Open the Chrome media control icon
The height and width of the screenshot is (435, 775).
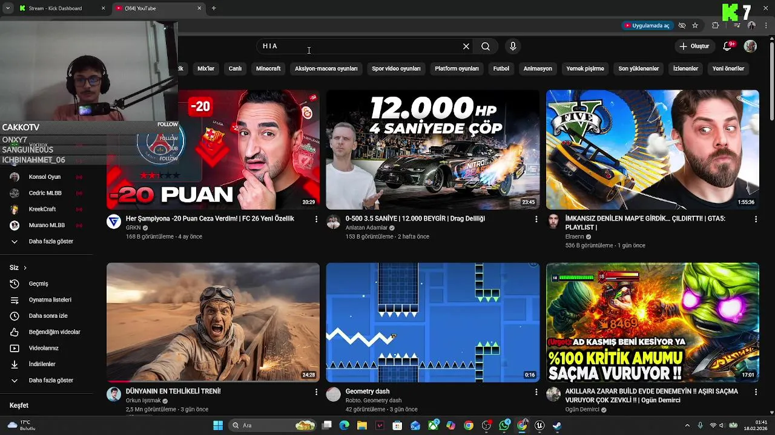coord(737,25)
